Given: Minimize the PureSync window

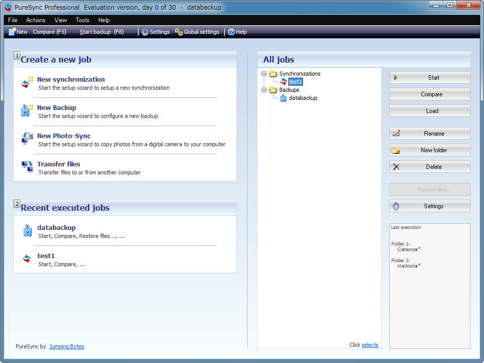Looking at the screenshot, I should tap(436, 5).
